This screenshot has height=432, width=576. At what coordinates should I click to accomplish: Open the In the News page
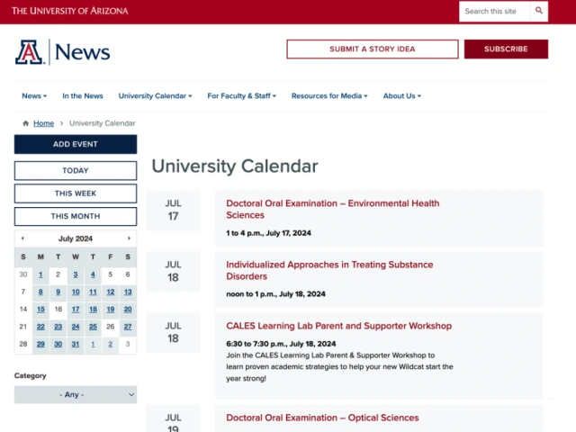83,96
